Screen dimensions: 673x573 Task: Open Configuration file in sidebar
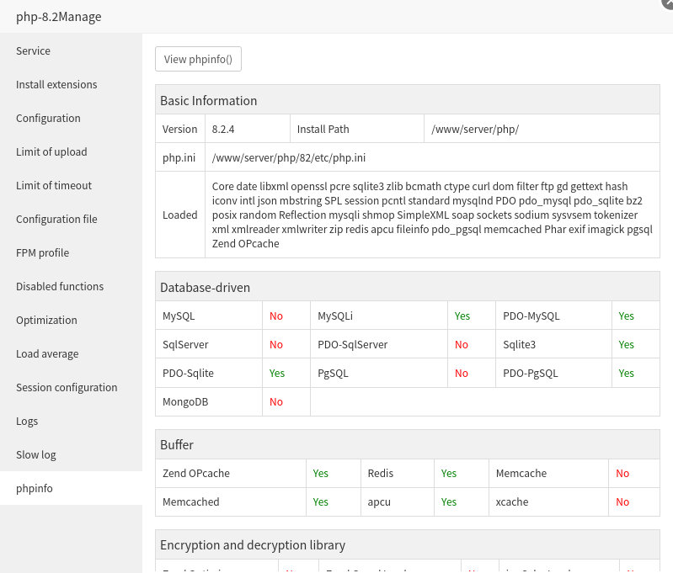56,220
